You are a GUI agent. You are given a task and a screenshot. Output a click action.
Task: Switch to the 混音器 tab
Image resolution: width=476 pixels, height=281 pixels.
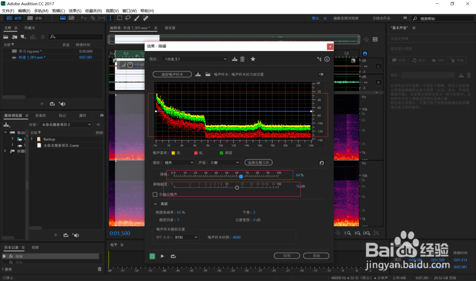[x=170, y=28]
